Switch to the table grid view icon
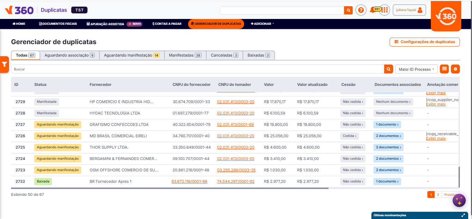The height and width of the screenshot is (219, 472). [444, 69]
